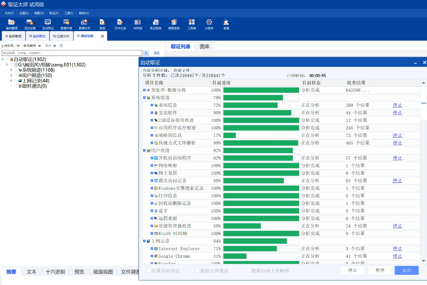This screenshot has height=285, width=427.
Task: Click the 取证报告 toolbar icon
Action: (156, 24)
